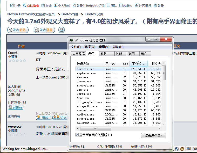
Task: Click the post reply (发表回复) button
Action: click(x=44, y=30)
